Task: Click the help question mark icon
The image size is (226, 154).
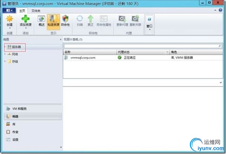Action: pos(220,10)
